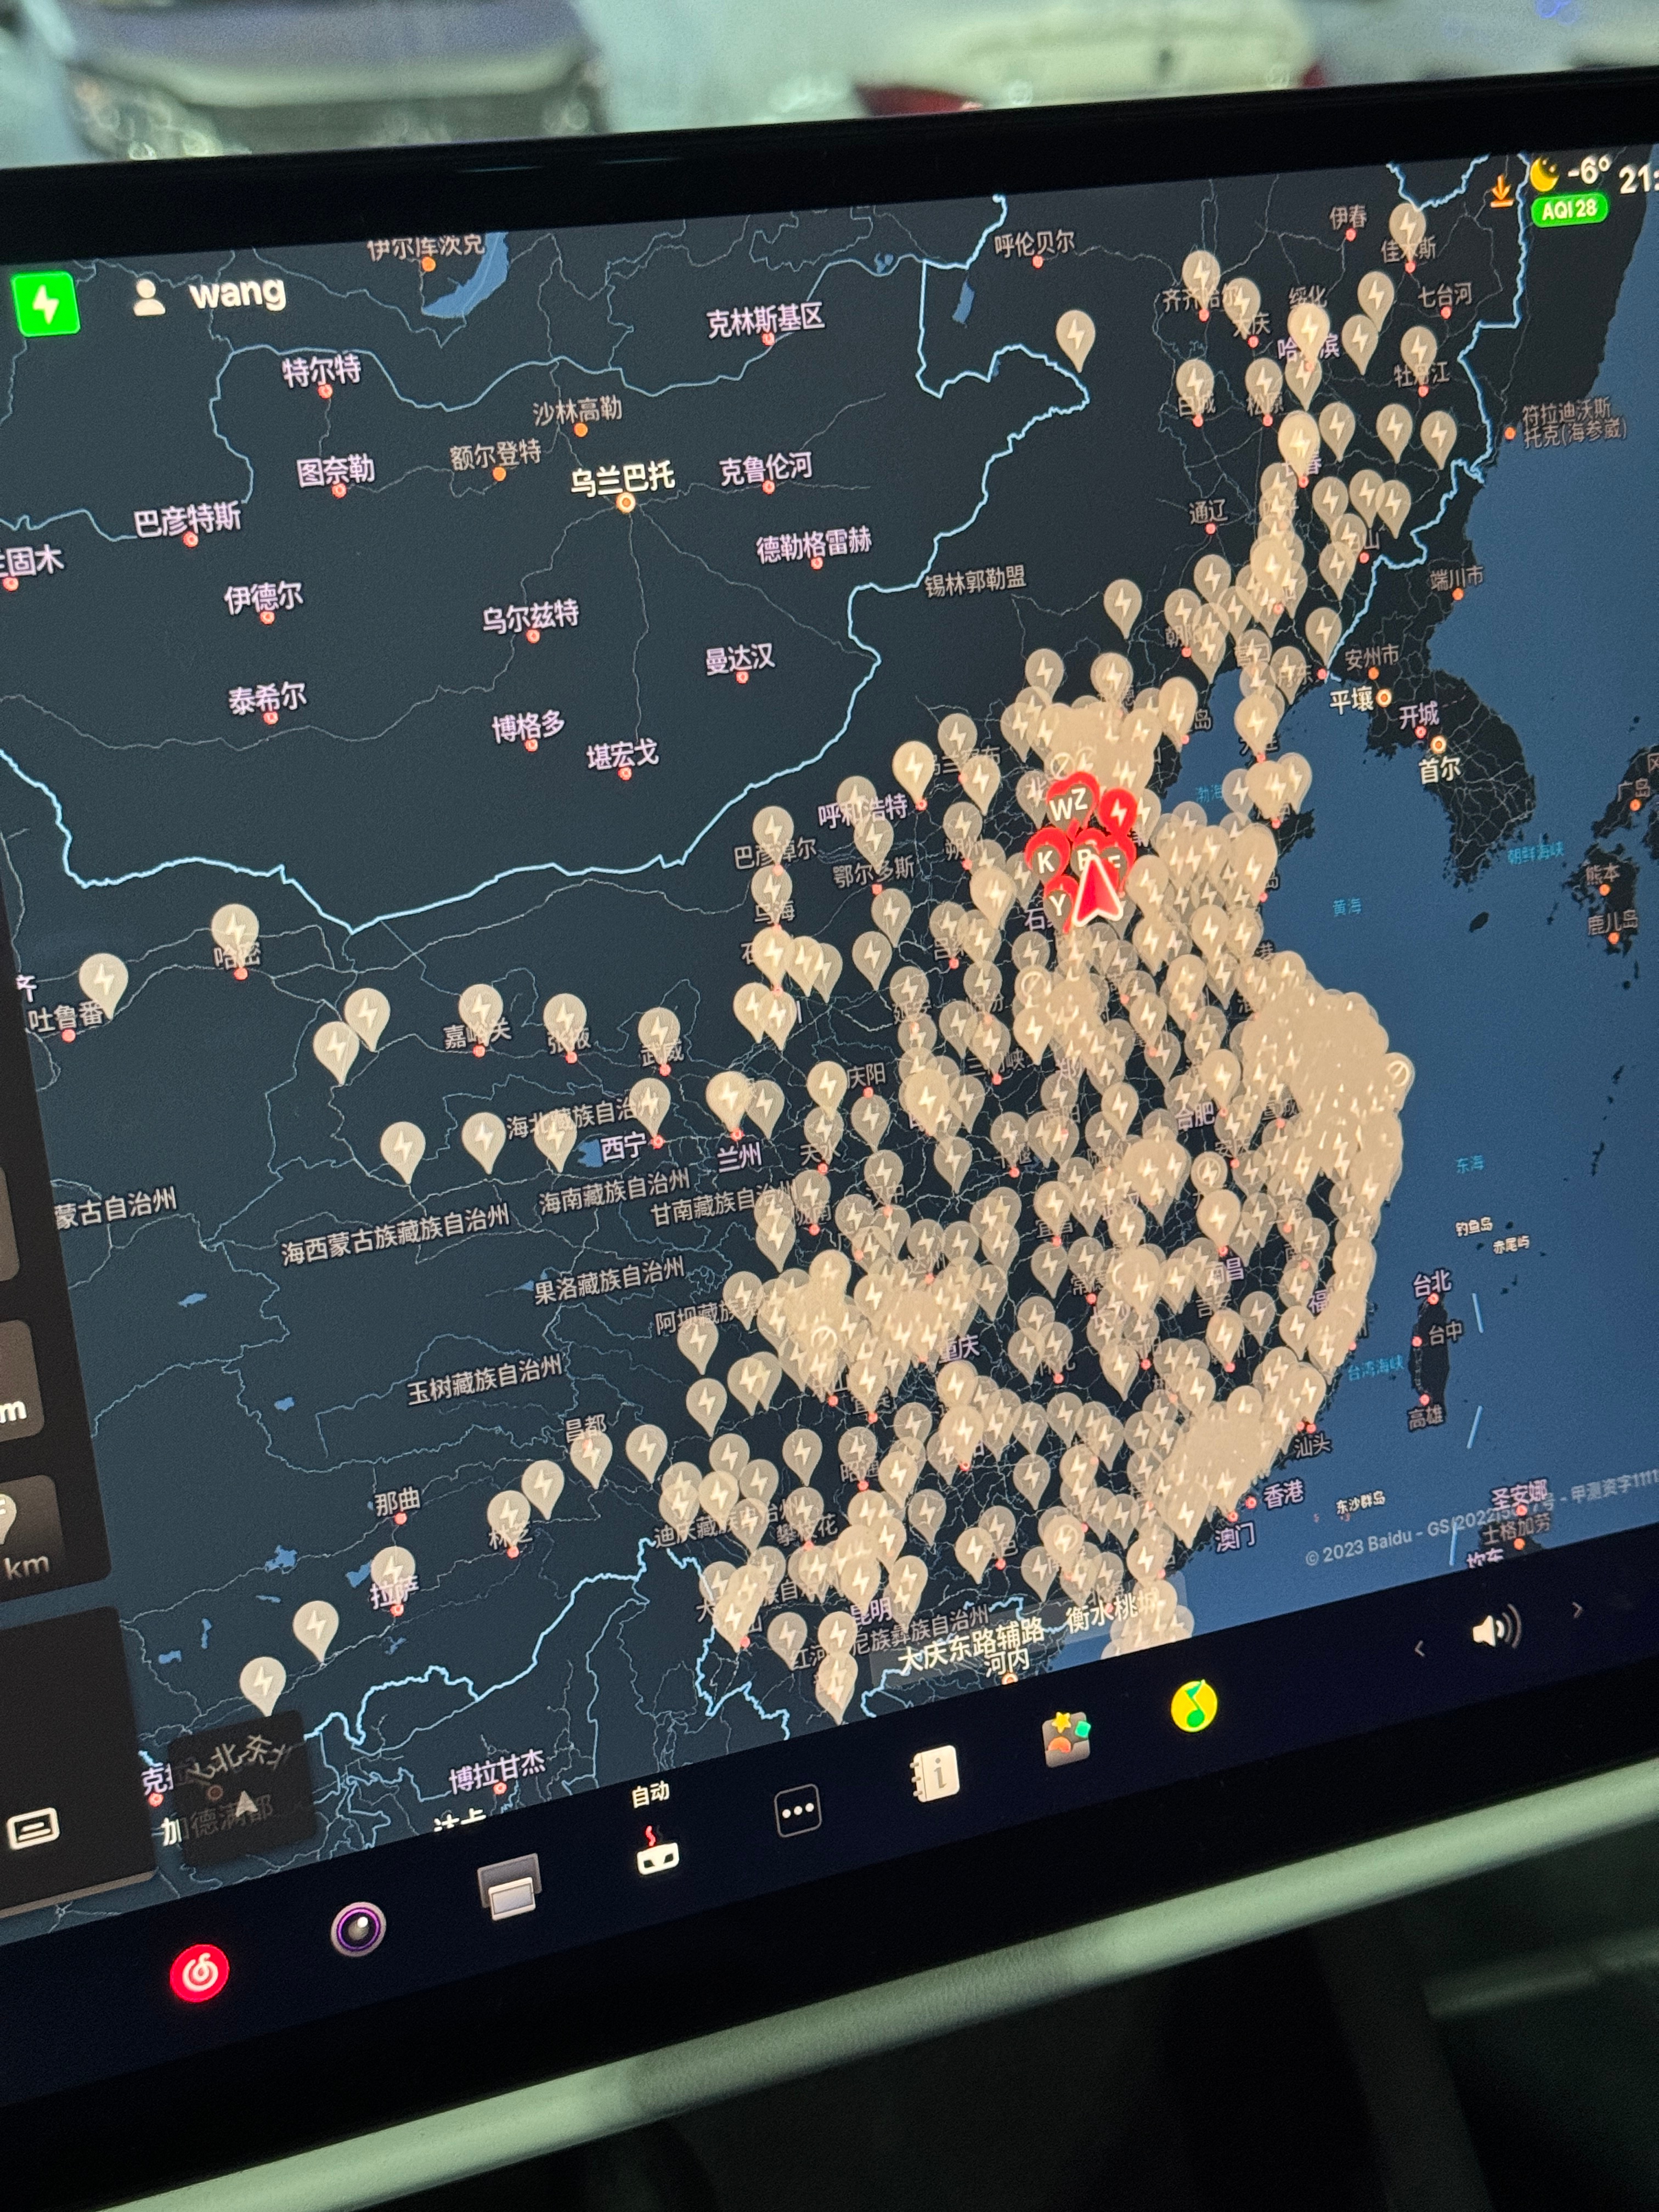This screenshot has width=1659, height=2212.
Task: Tap the keyboard icon at bottom left
Action: pos(33,1829)
